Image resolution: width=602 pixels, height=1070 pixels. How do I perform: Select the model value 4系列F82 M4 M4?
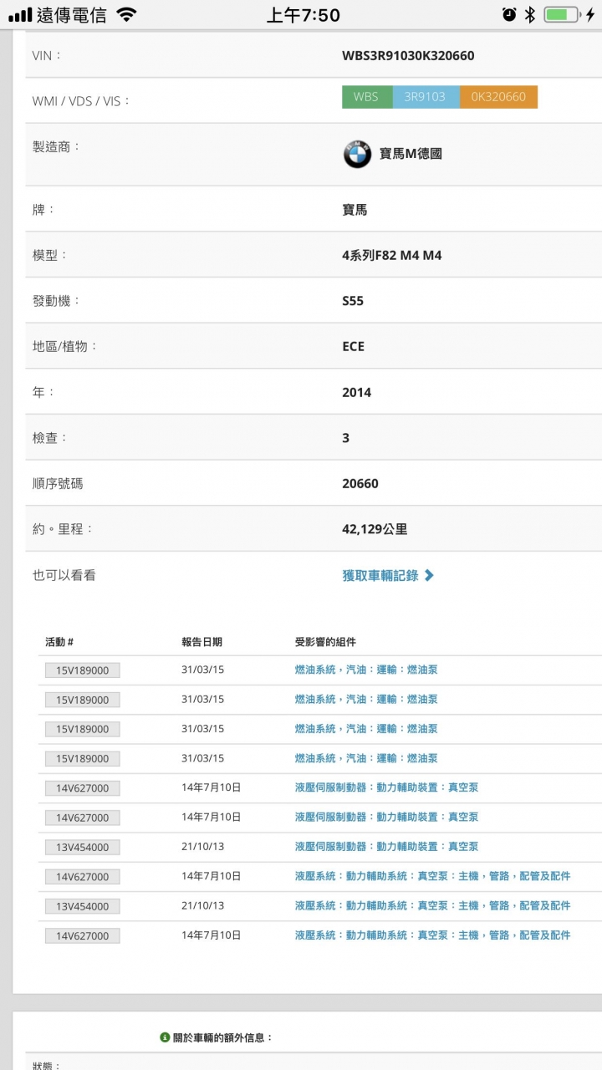click(392, 255)
